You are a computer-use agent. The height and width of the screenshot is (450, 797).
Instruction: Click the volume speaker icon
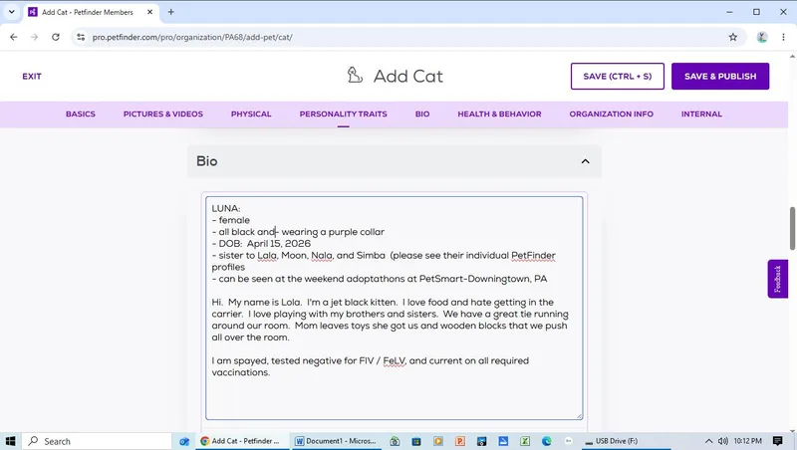[723, 441]
